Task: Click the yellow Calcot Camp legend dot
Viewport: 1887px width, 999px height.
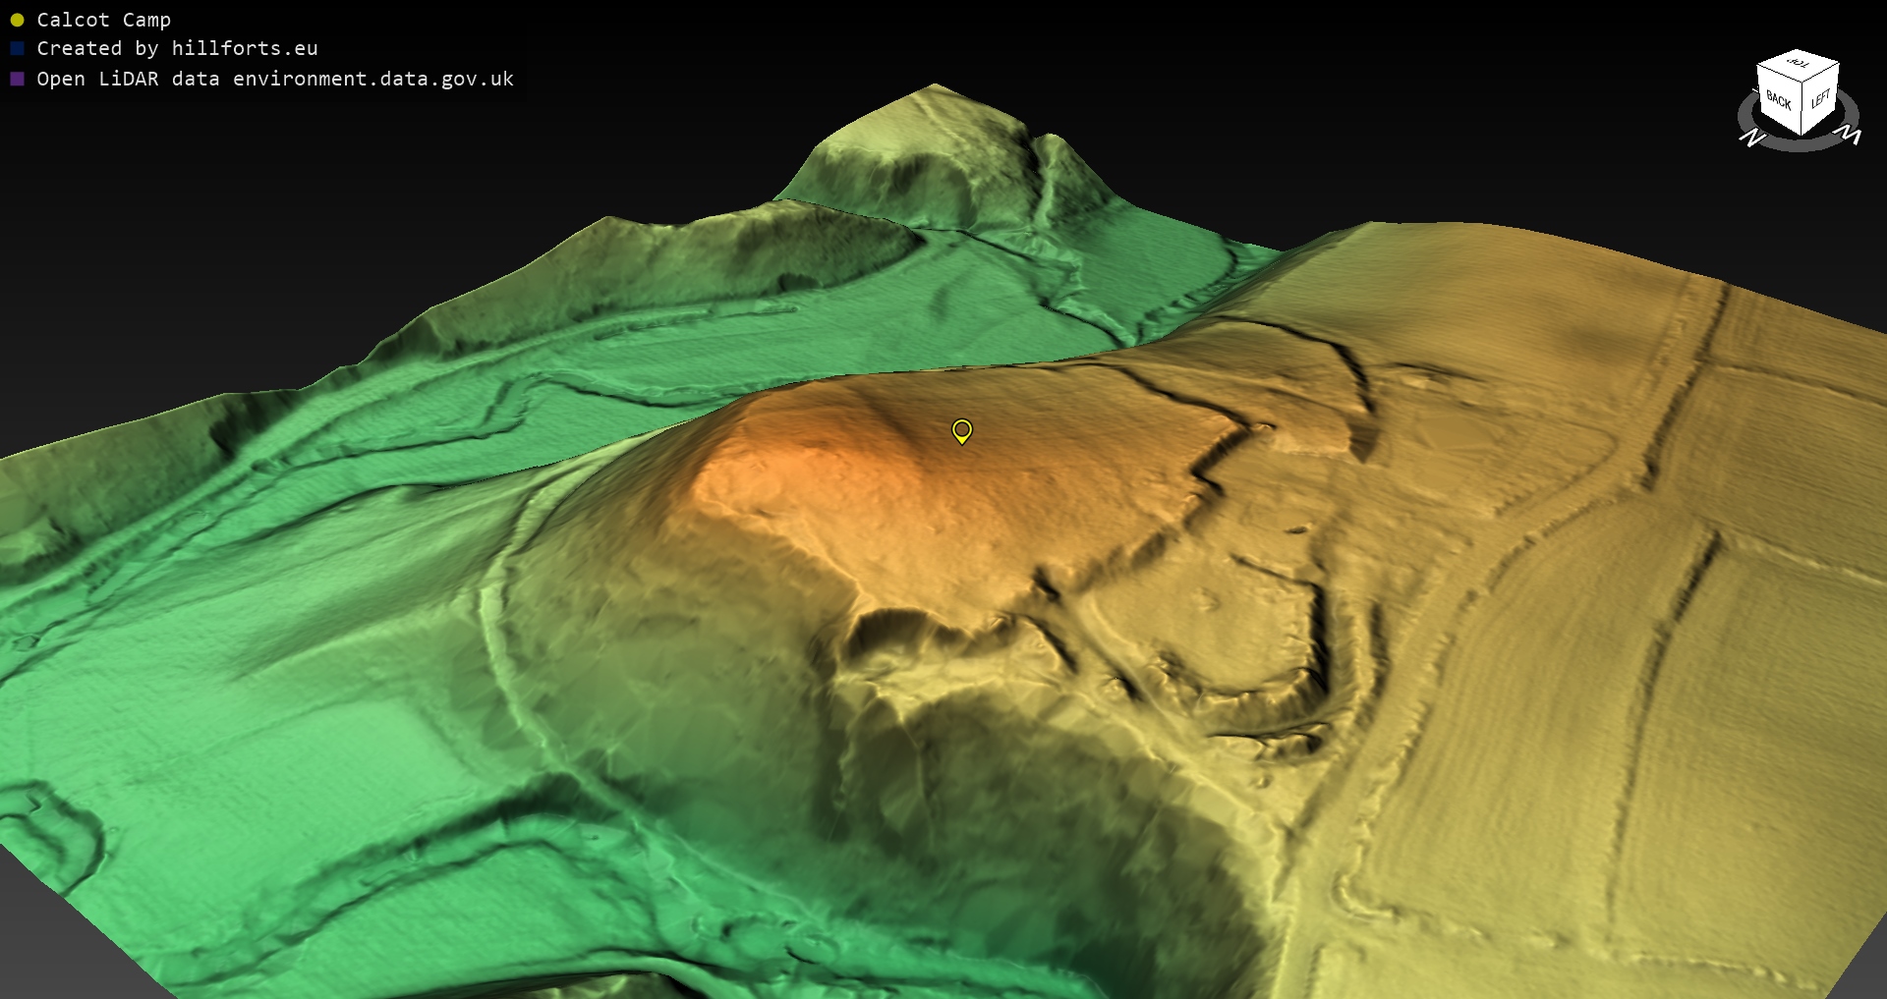Action: (17, 20)
